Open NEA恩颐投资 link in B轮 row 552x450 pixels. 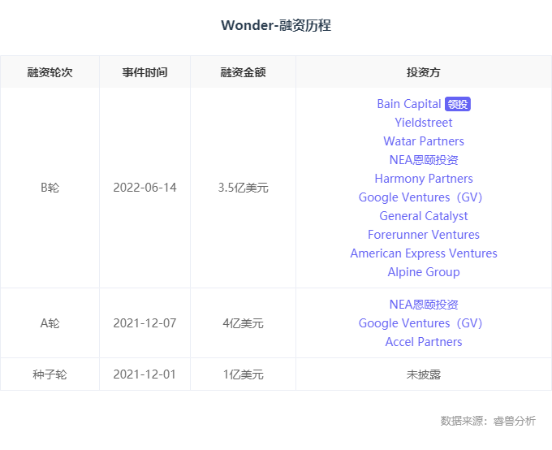point(424,160)
